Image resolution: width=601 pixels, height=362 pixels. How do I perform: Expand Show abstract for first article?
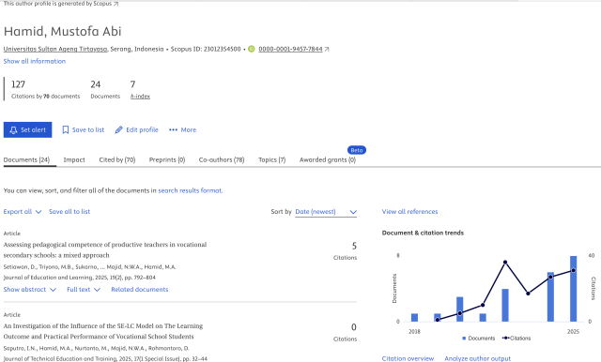(x=29, y=290)
